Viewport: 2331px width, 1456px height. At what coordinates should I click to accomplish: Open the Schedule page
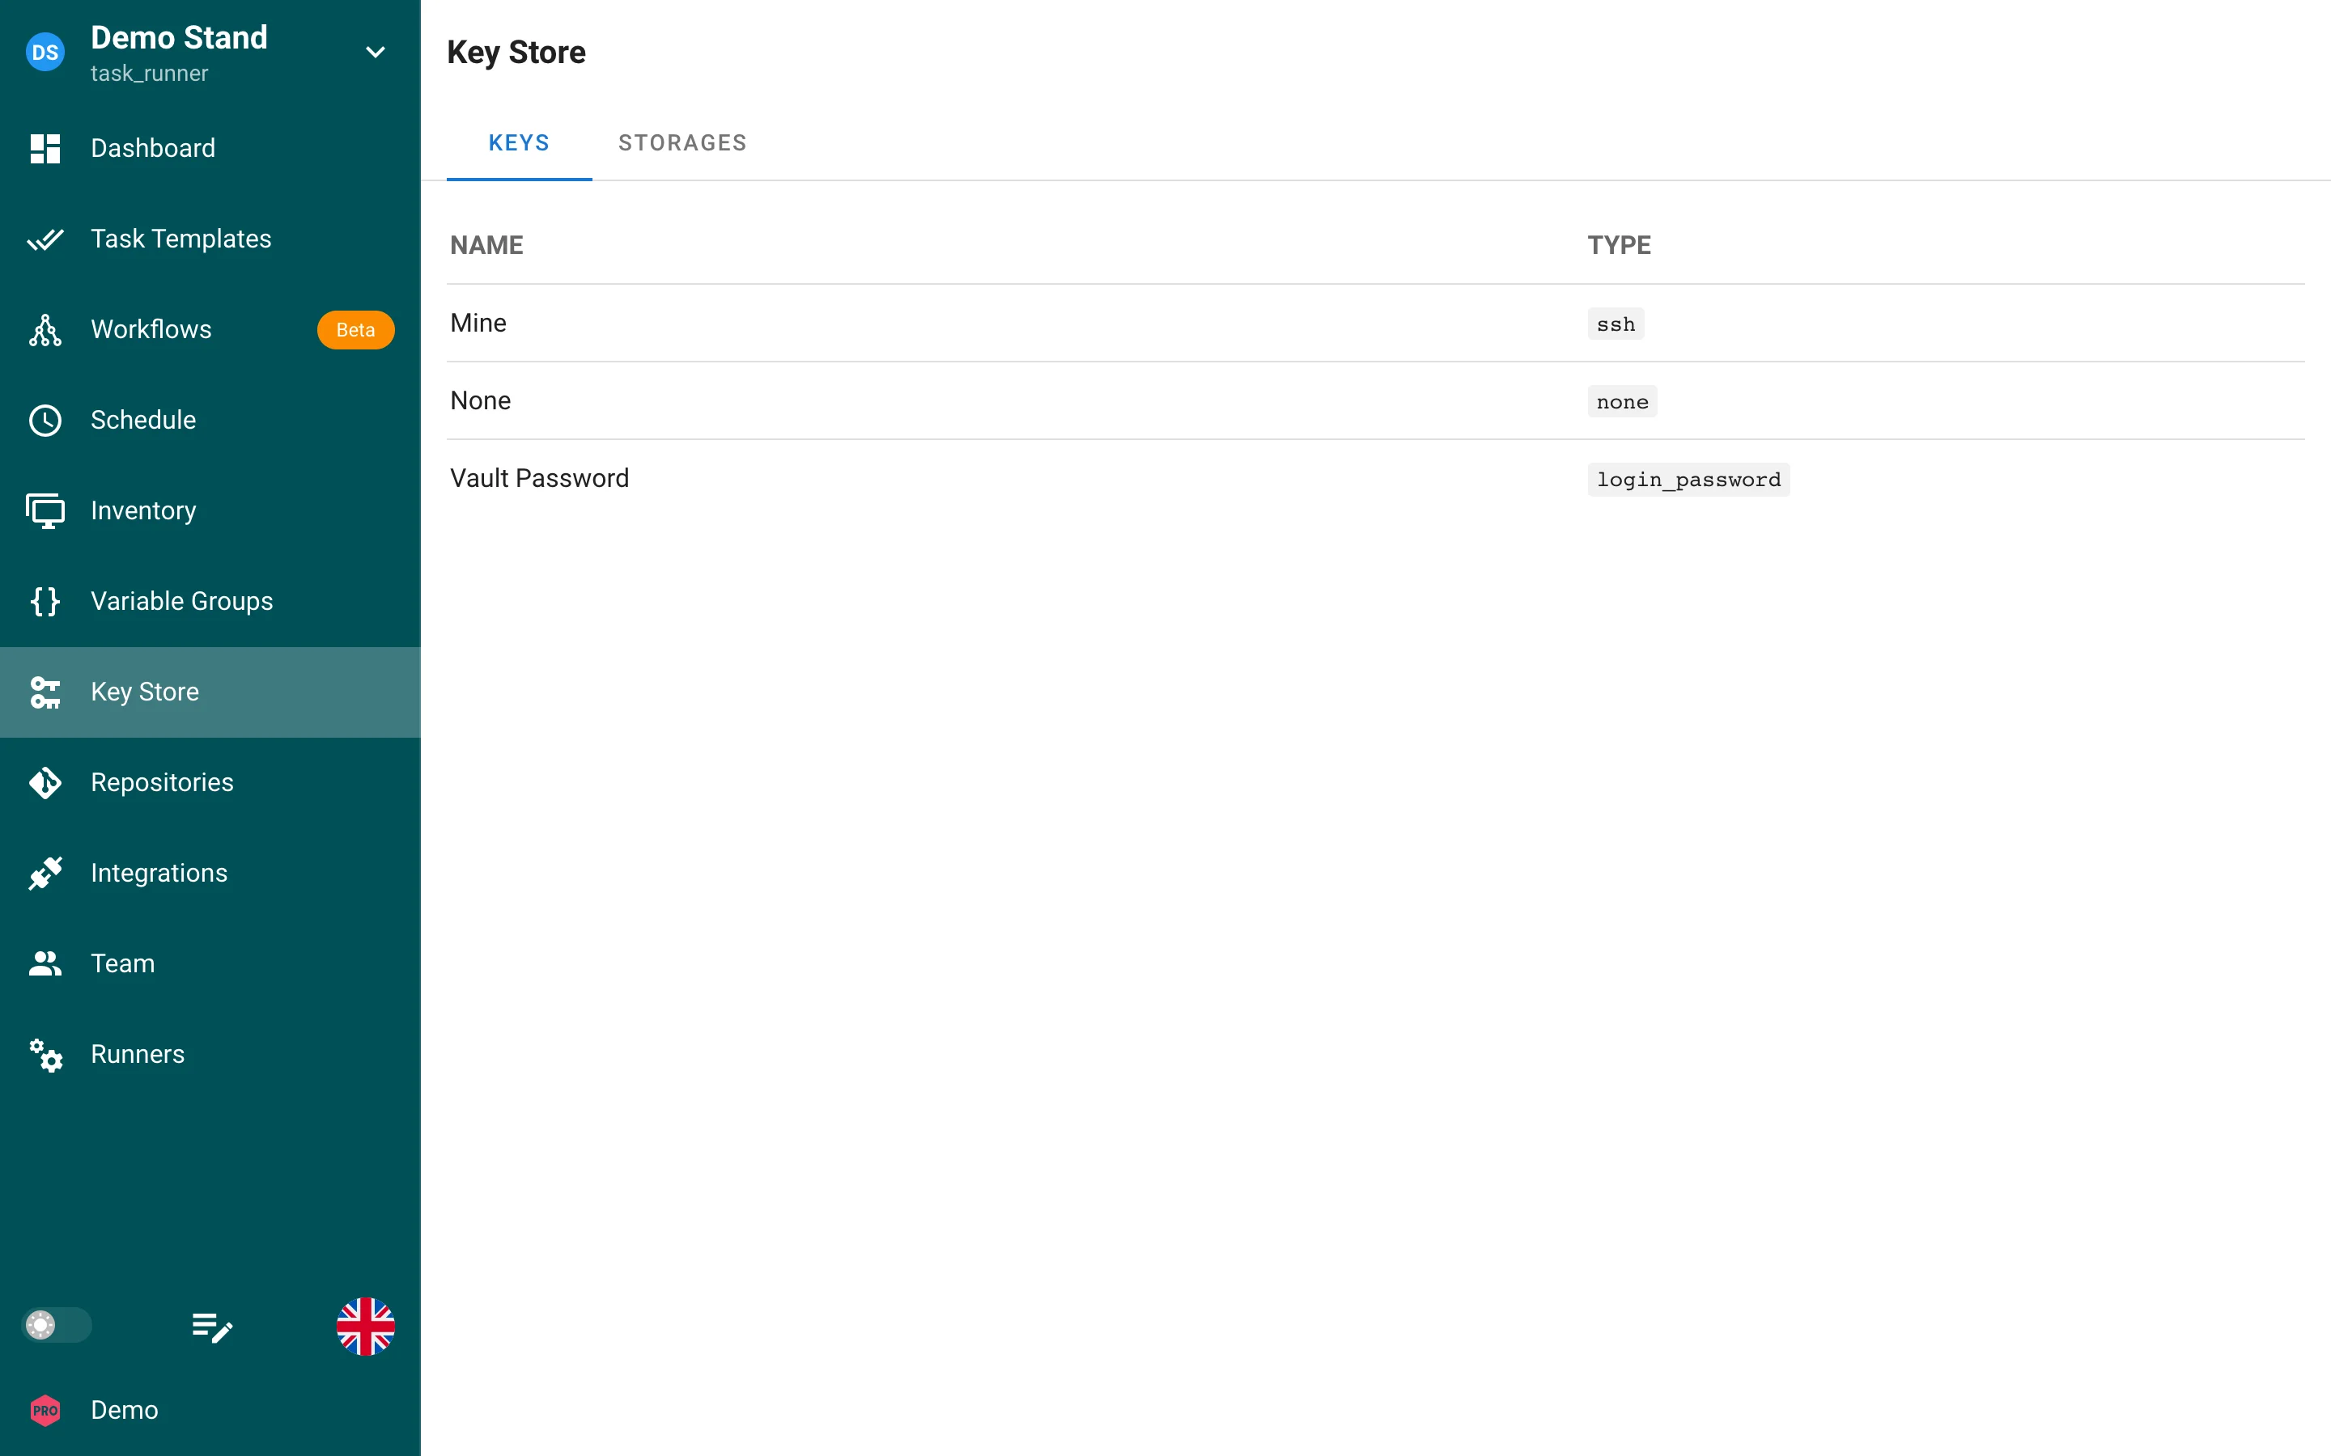[210, 420]
